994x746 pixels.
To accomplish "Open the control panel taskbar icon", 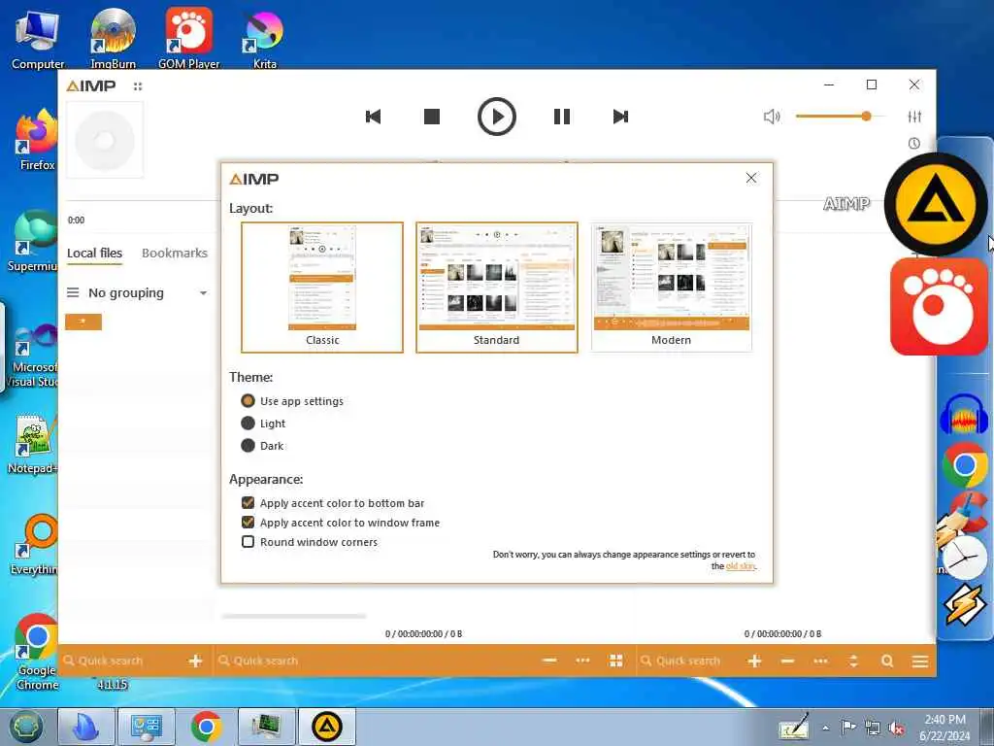I will (x=147, y=727).
